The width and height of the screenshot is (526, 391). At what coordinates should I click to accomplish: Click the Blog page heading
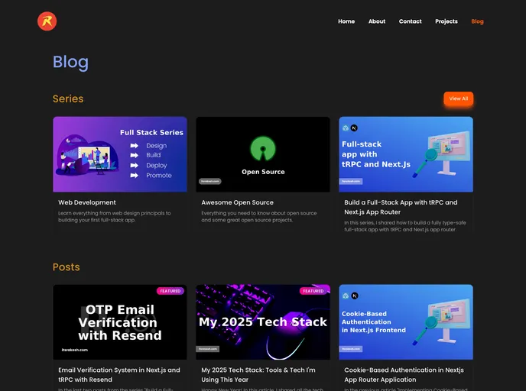pos(70,62)
